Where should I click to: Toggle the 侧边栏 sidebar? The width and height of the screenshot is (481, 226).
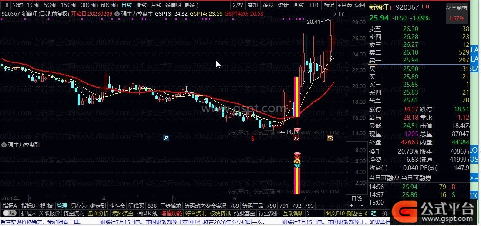tap(354, 213)
